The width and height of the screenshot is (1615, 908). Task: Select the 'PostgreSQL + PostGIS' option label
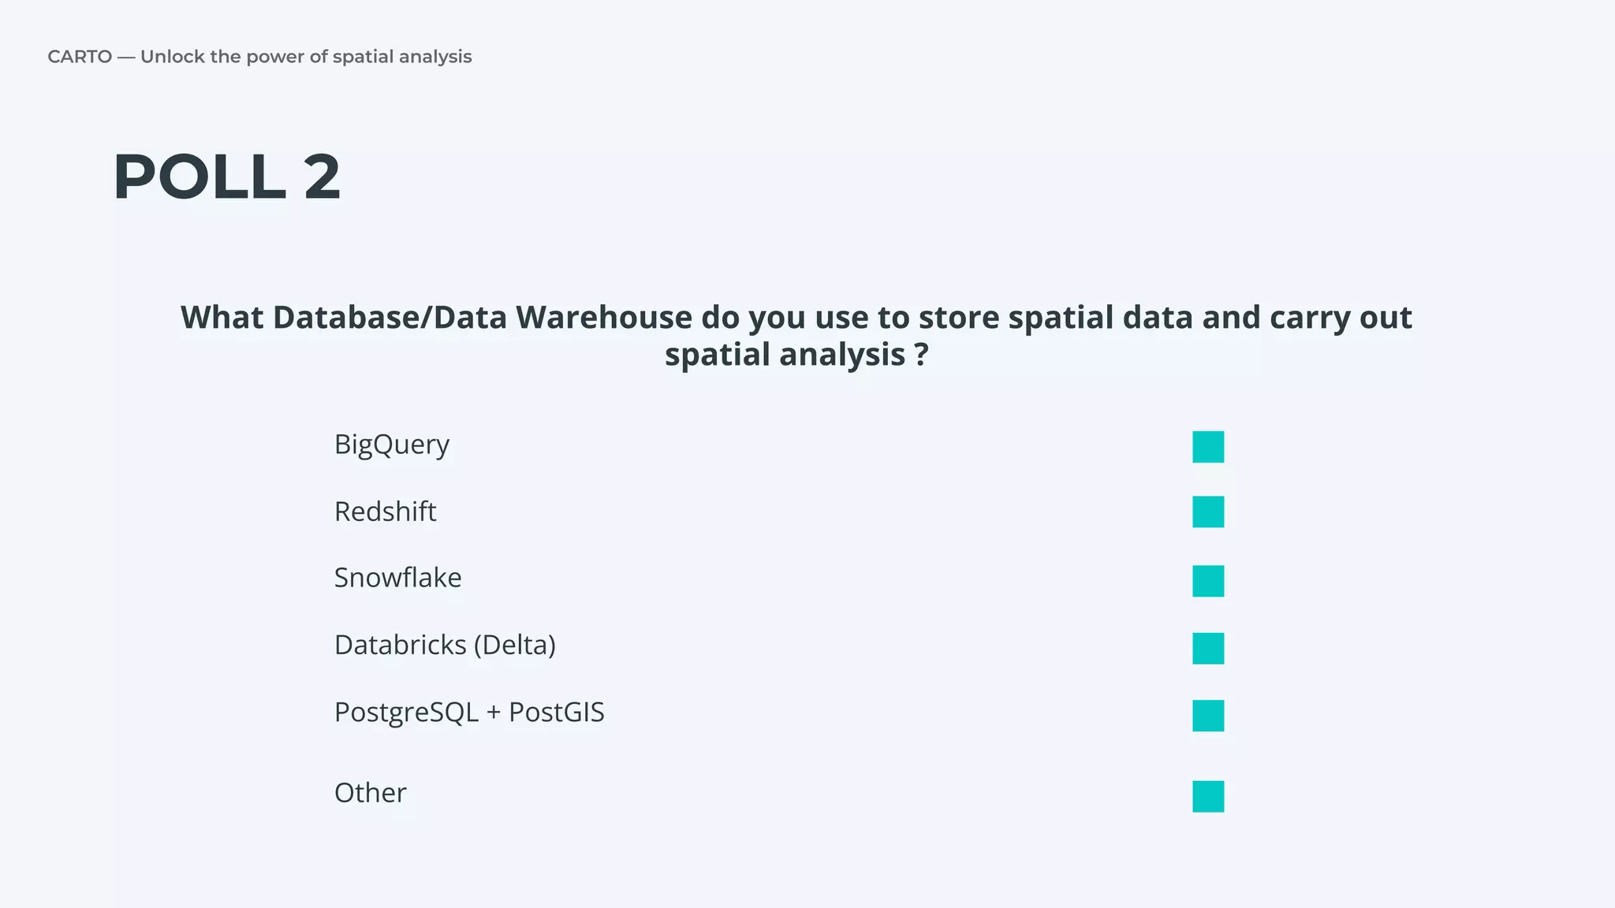click(469, 713)
